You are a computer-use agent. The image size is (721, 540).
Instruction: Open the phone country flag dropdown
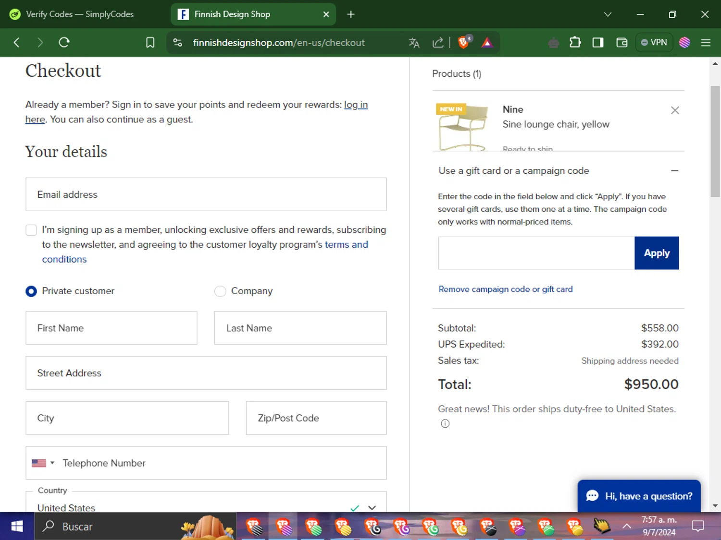(43, 463)
